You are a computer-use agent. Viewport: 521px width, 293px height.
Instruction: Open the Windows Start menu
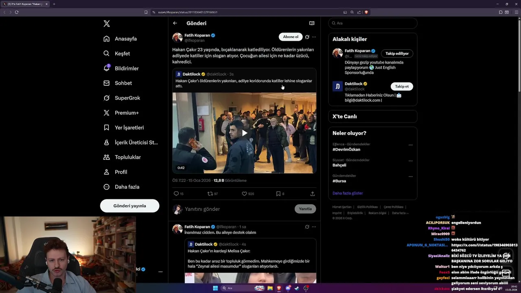[x=215, y=288]
